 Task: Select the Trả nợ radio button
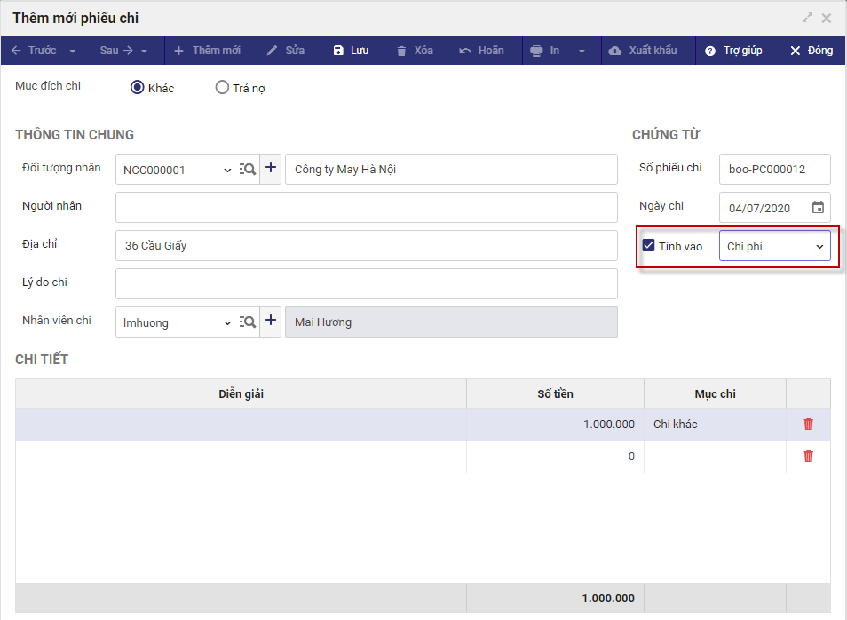click(x=222, y=88)
